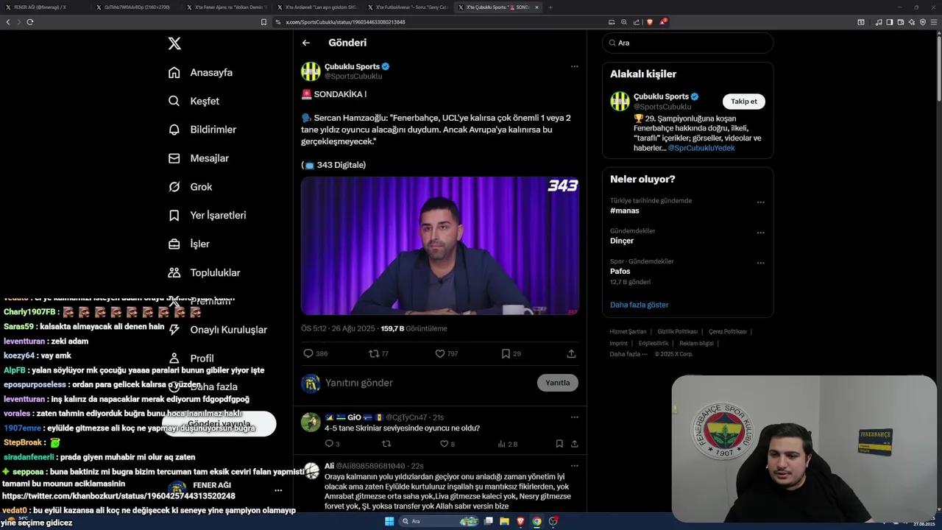This screenshot has height=530, width=942.
Task: Share GiO's comment
Action: [574, 444]
